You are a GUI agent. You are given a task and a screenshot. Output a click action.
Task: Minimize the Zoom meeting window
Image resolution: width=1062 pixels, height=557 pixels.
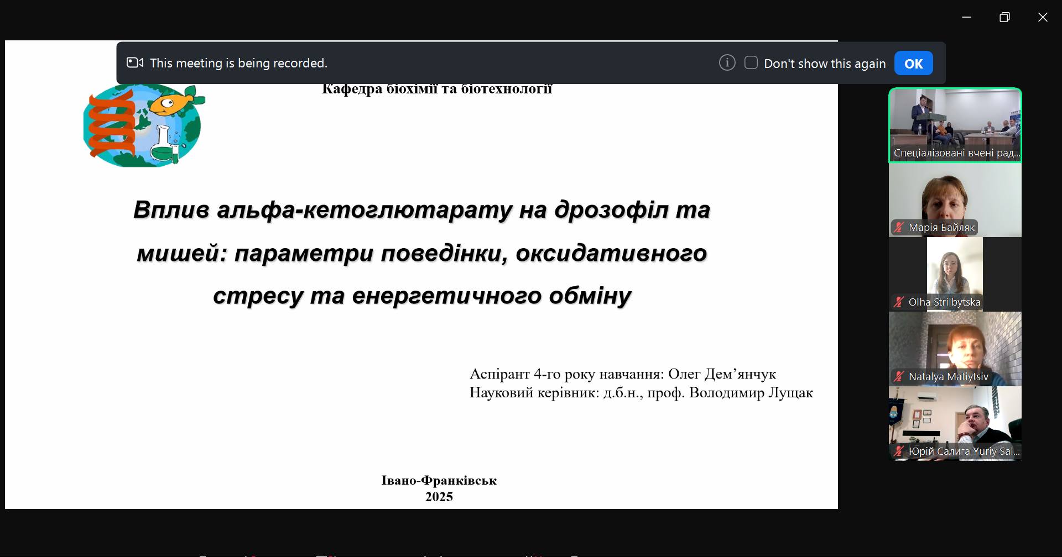(x=966, y=17)
